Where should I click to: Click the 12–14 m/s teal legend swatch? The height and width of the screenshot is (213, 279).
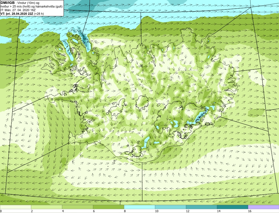click(201, 207)
